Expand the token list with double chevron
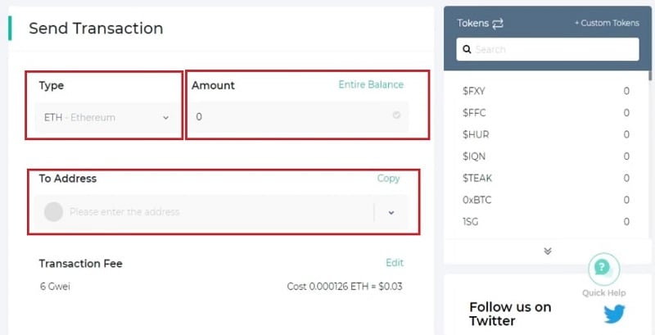 (x=547, y=251)
